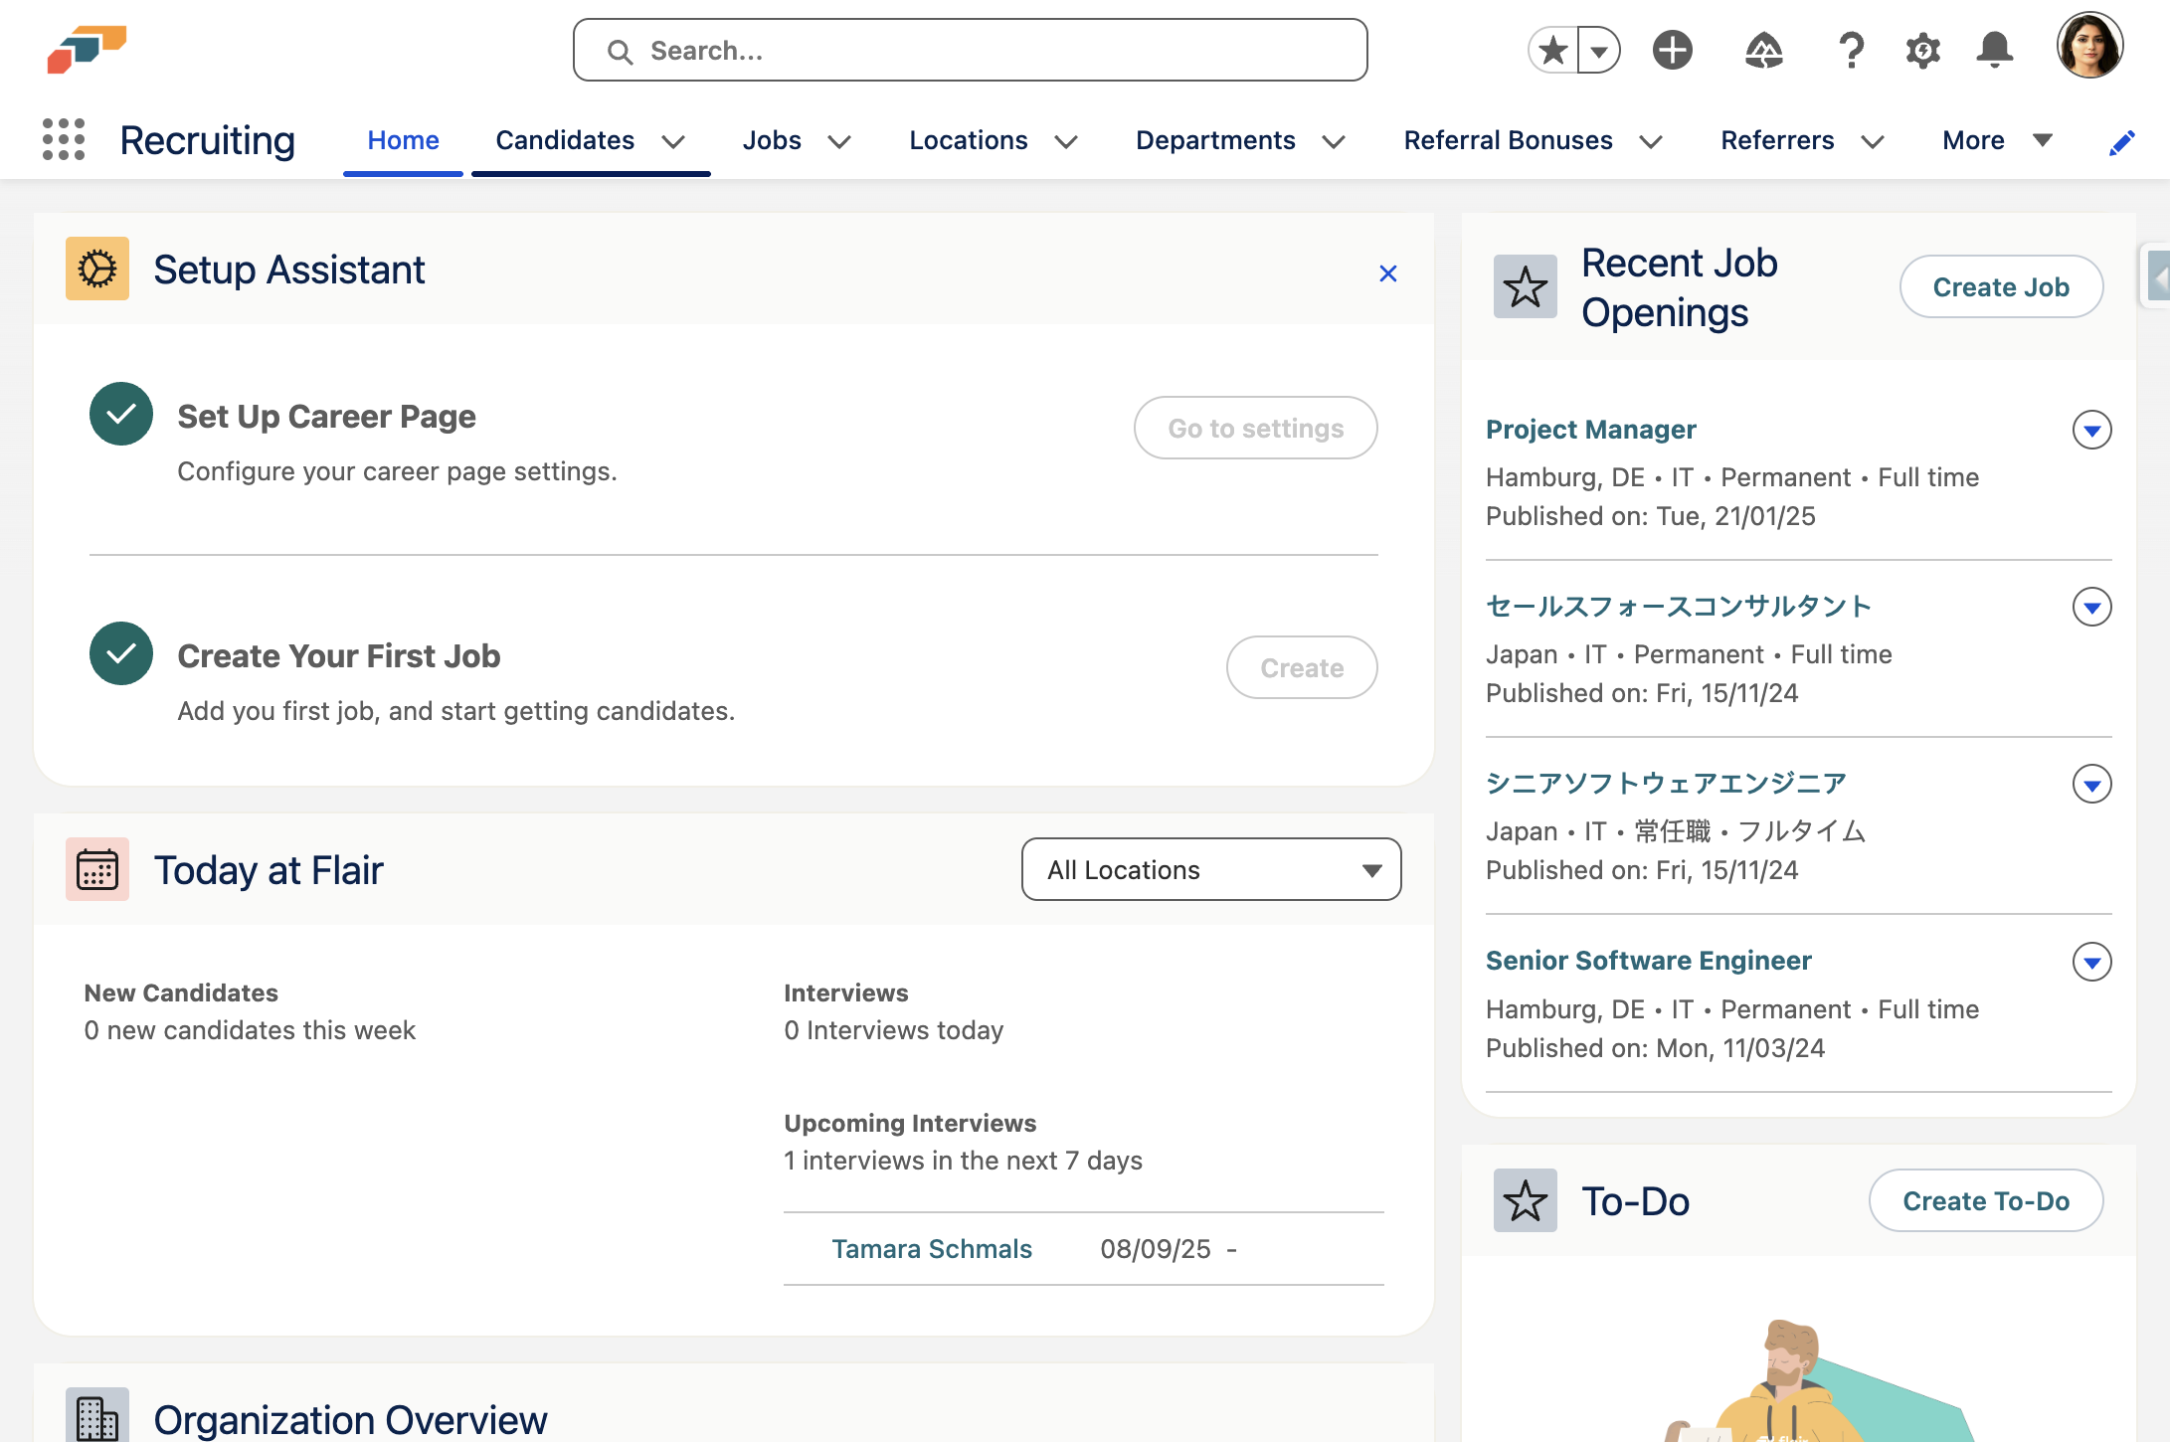Image resolution: width=2170 pixels, height=1442 pixels.
Task: Open the Trailhead guidance icon
Action: (1763, 51)
